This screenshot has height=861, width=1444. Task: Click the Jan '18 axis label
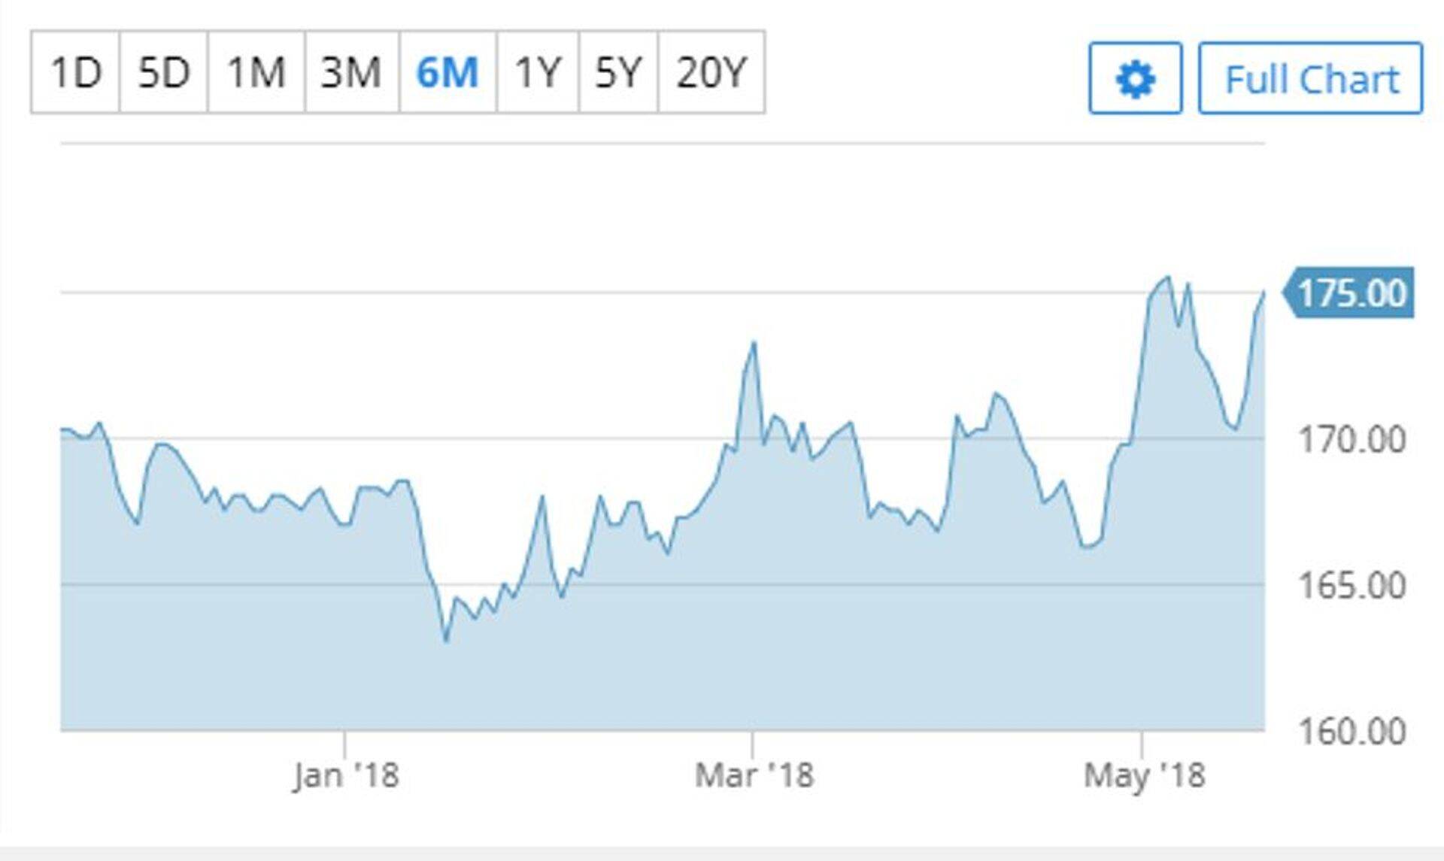coord(346,775)
